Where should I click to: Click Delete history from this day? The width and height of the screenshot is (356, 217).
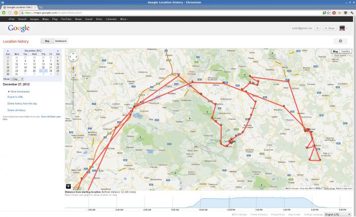[x=22, y=103]
